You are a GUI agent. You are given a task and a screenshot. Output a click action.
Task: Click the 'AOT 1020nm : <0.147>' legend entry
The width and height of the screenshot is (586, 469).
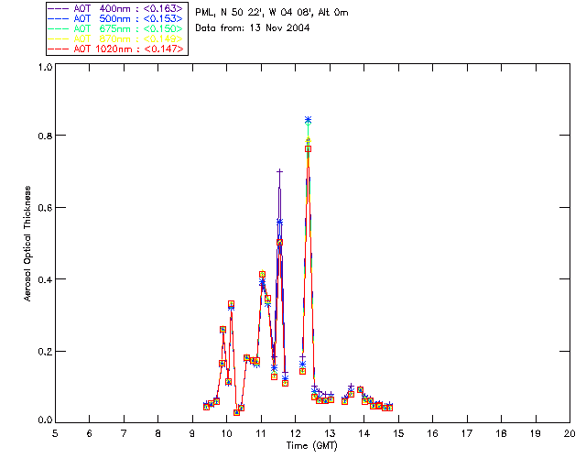pyautogui.click(x=116, y=49)
